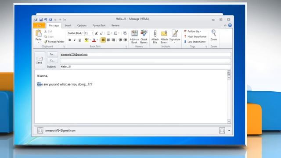The height and width of the screenshot is (158, 281).
Task: Apply the numbered list icon
Action: click(x=115, y=33)
